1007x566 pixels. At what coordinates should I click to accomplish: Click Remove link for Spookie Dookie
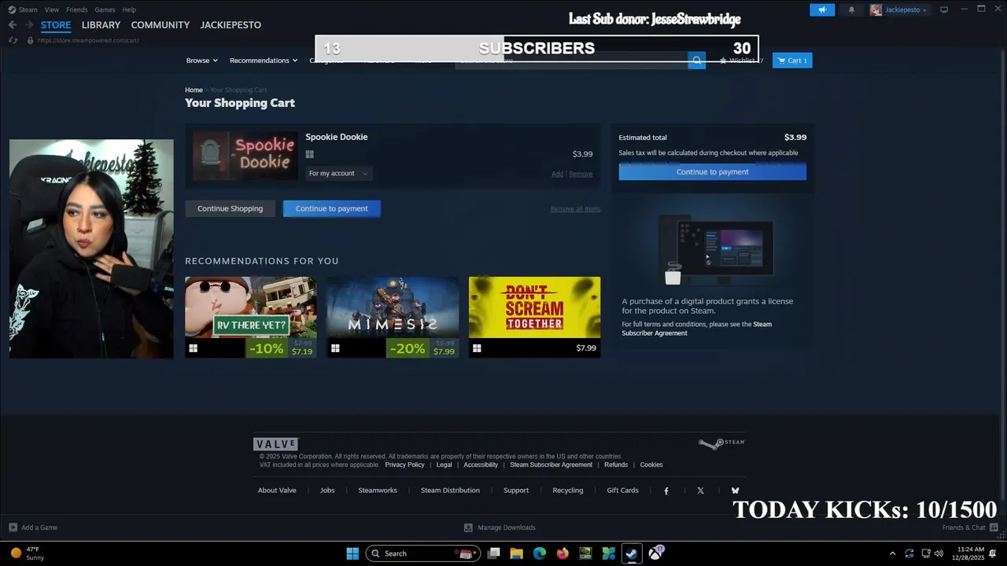click(581, 174)
